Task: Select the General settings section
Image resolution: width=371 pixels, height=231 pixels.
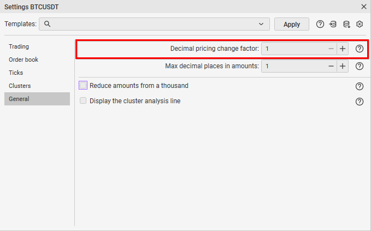Action: coord(37,99)
